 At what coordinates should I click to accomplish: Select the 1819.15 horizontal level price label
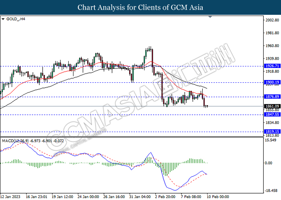pos(273,132)
